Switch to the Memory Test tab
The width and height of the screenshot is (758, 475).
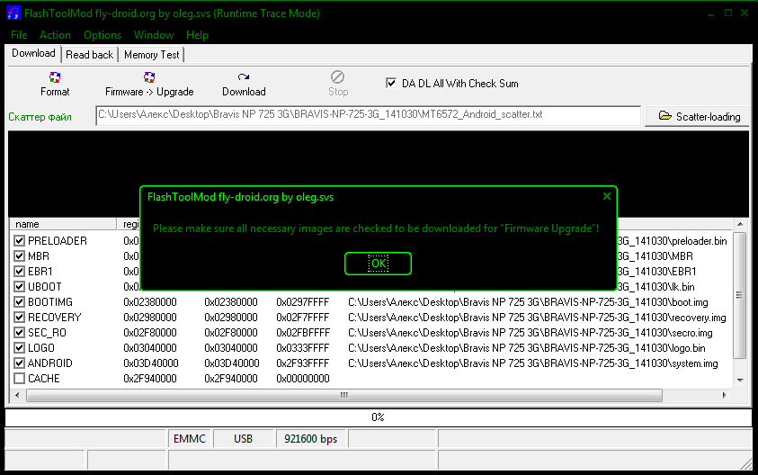pyautogui.click(x=152, y=55)
